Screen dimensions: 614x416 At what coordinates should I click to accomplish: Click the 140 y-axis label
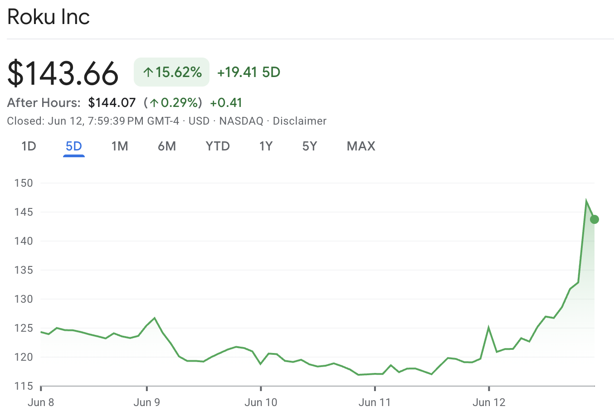[x=24, y=241]
